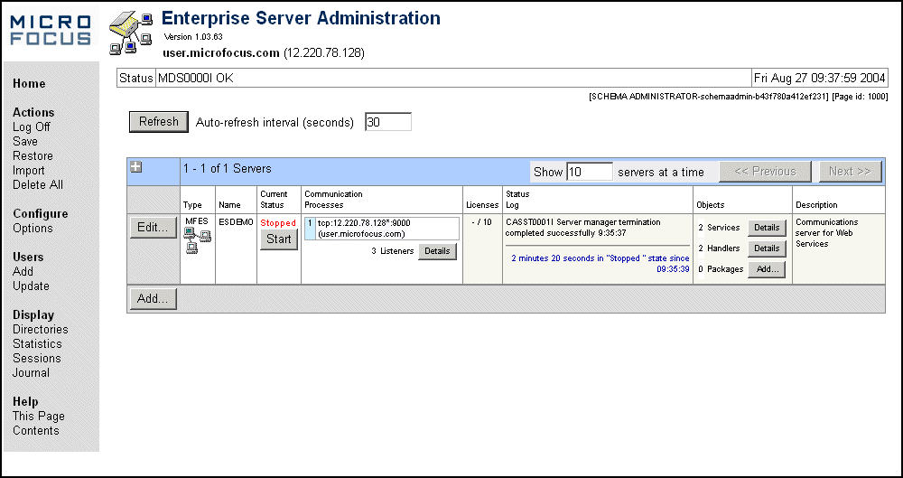Click the Current Status column header
The image size is (903, 478).
coord(273,200)
